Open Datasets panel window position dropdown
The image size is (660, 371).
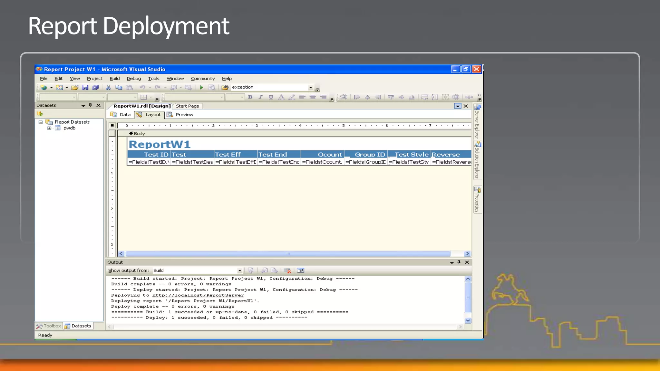[83, 106]
